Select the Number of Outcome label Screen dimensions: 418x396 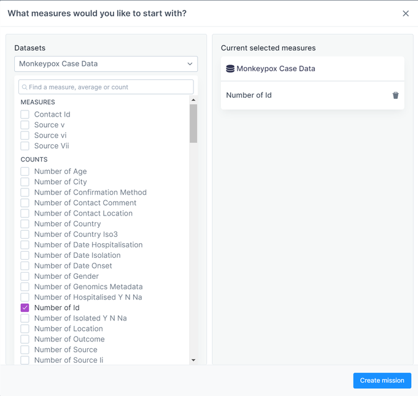tap(69, 339)
